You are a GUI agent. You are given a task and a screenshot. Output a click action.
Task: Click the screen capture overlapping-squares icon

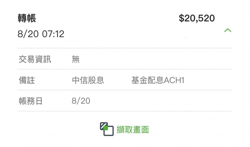coord(107,129)
